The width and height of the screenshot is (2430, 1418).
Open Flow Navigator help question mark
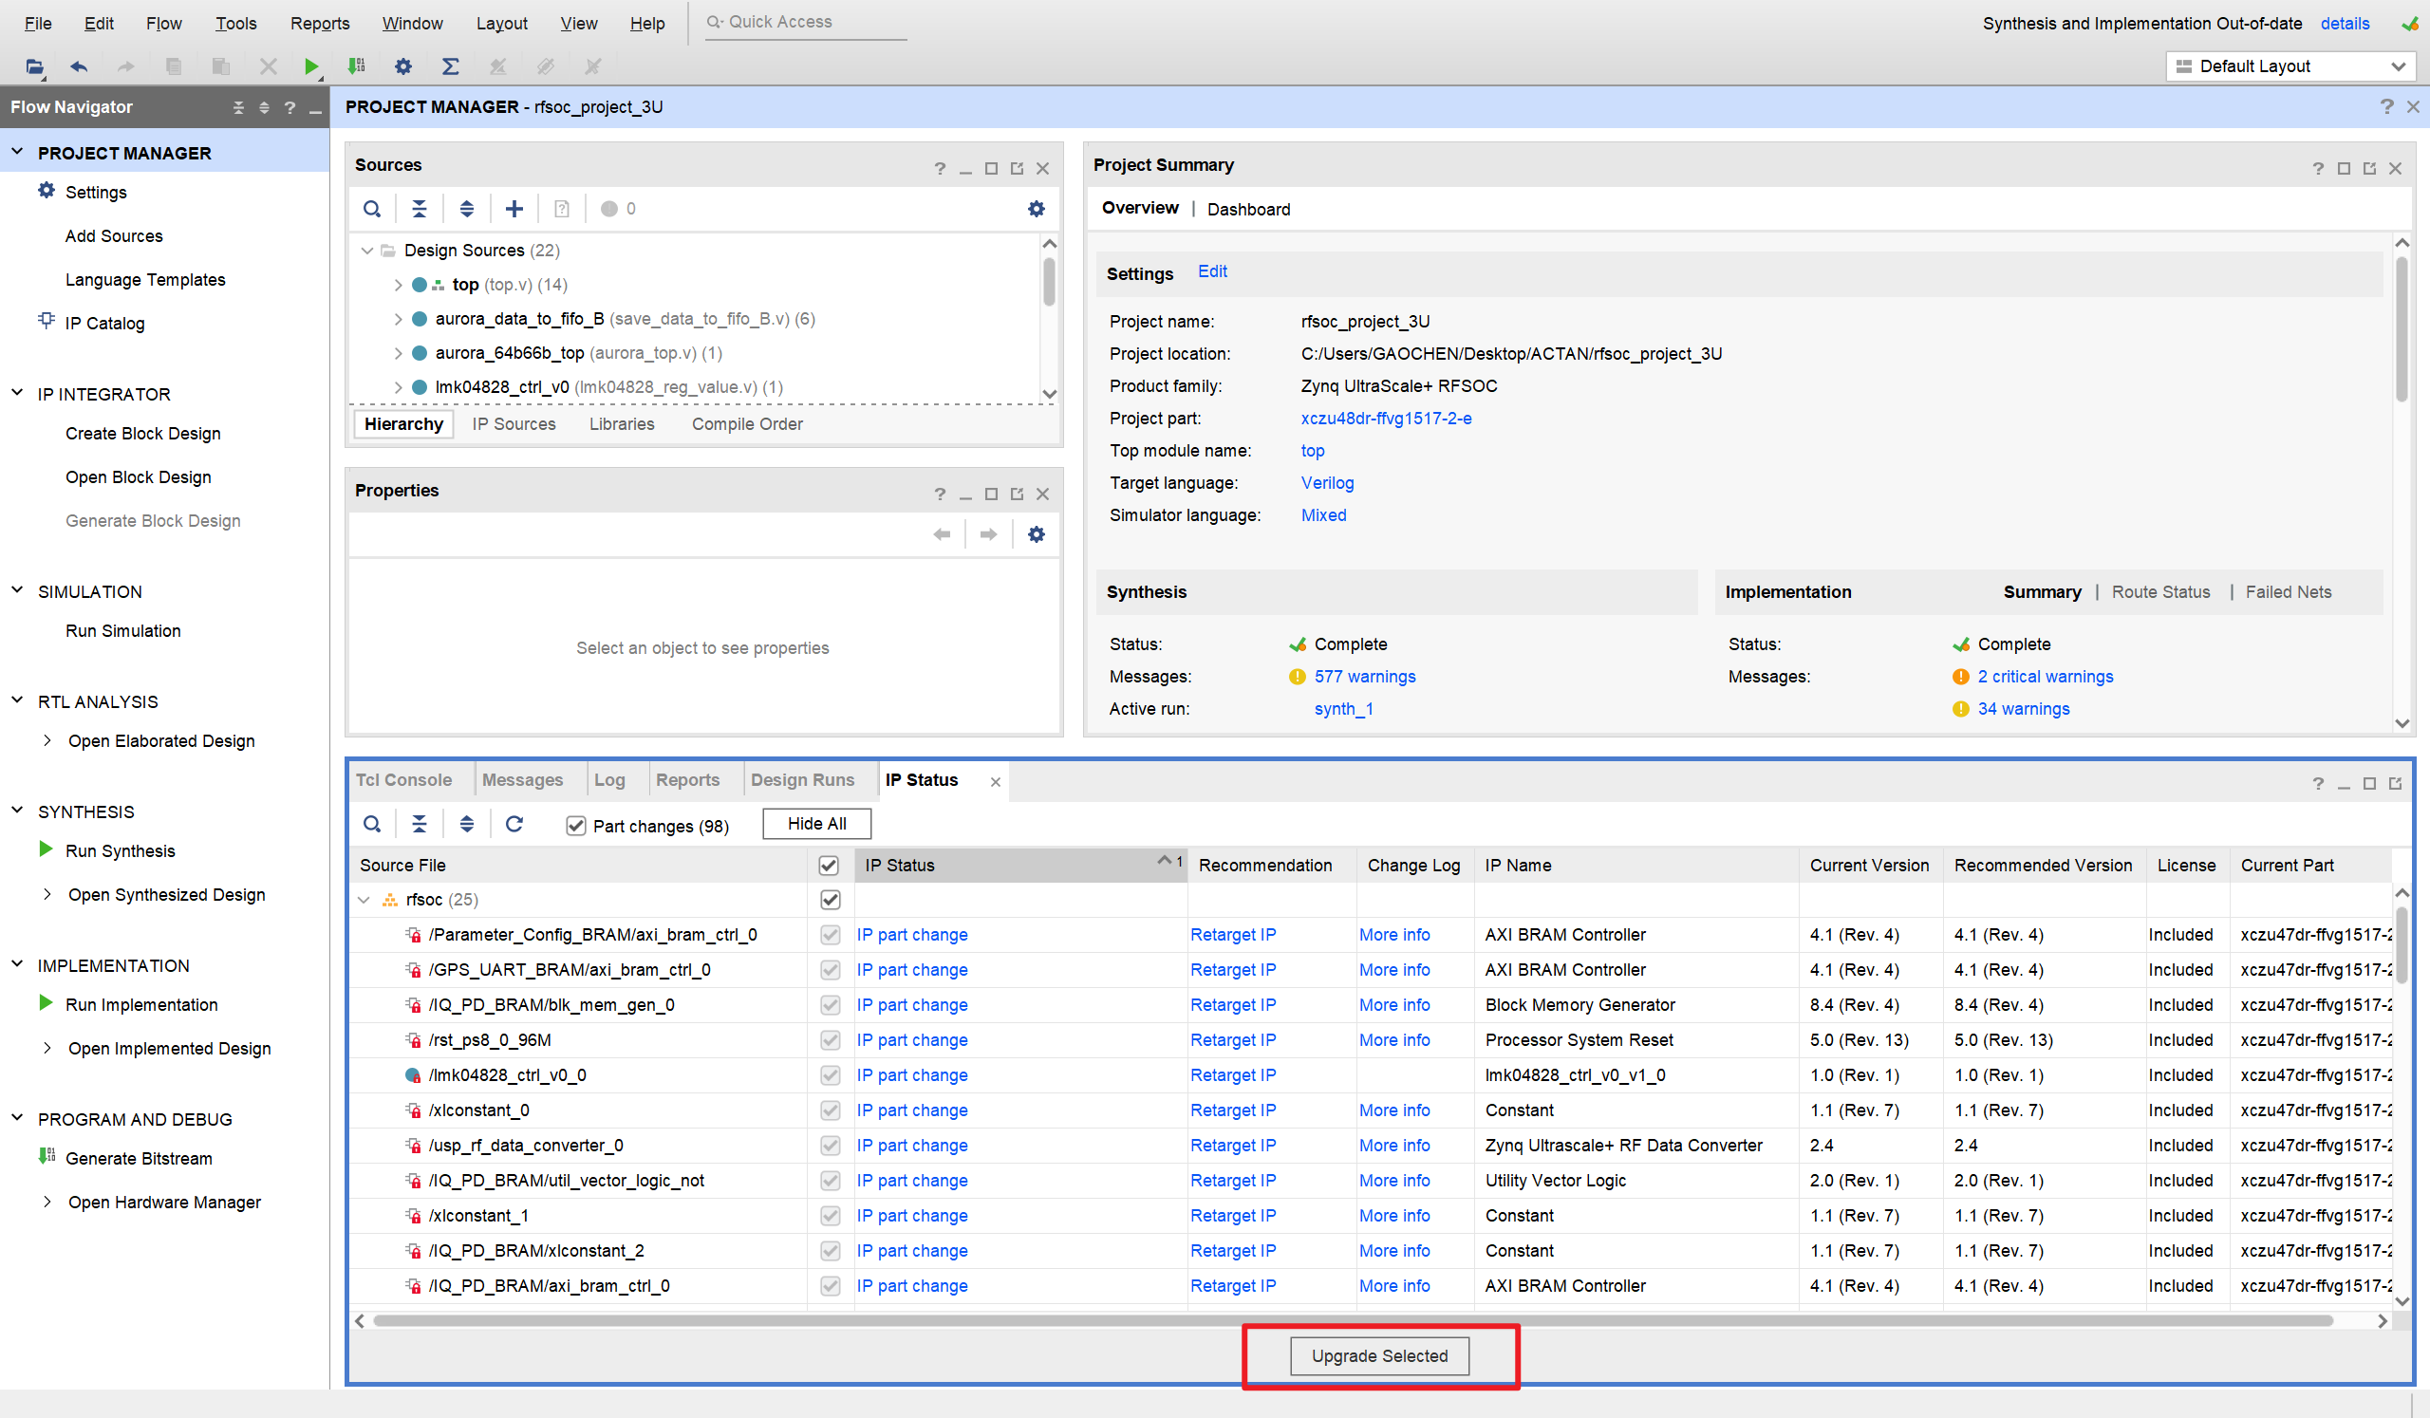(290, 107)
